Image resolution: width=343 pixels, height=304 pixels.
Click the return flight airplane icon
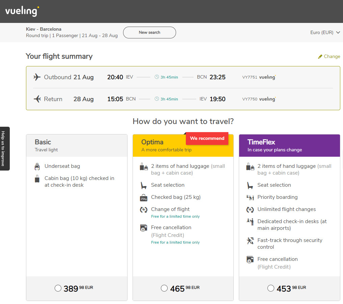37,99
